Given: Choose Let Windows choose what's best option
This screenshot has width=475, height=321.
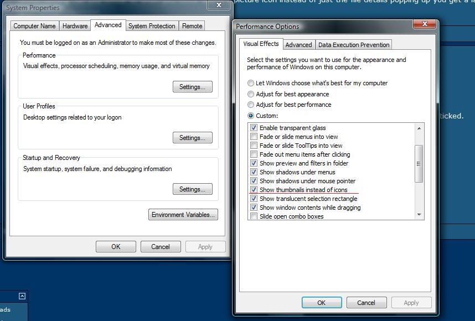Looking at the screenshot, I should (x=251, y=83).
